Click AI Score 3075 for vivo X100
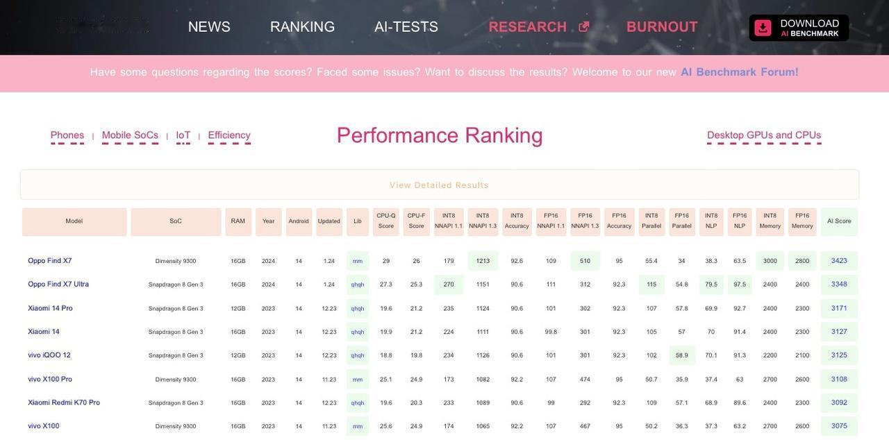 coord(840,426)
